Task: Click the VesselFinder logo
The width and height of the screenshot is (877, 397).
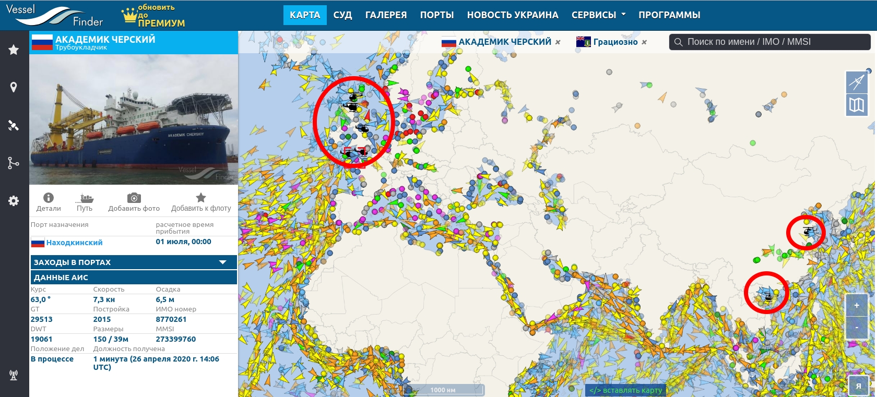Action: 54,15
